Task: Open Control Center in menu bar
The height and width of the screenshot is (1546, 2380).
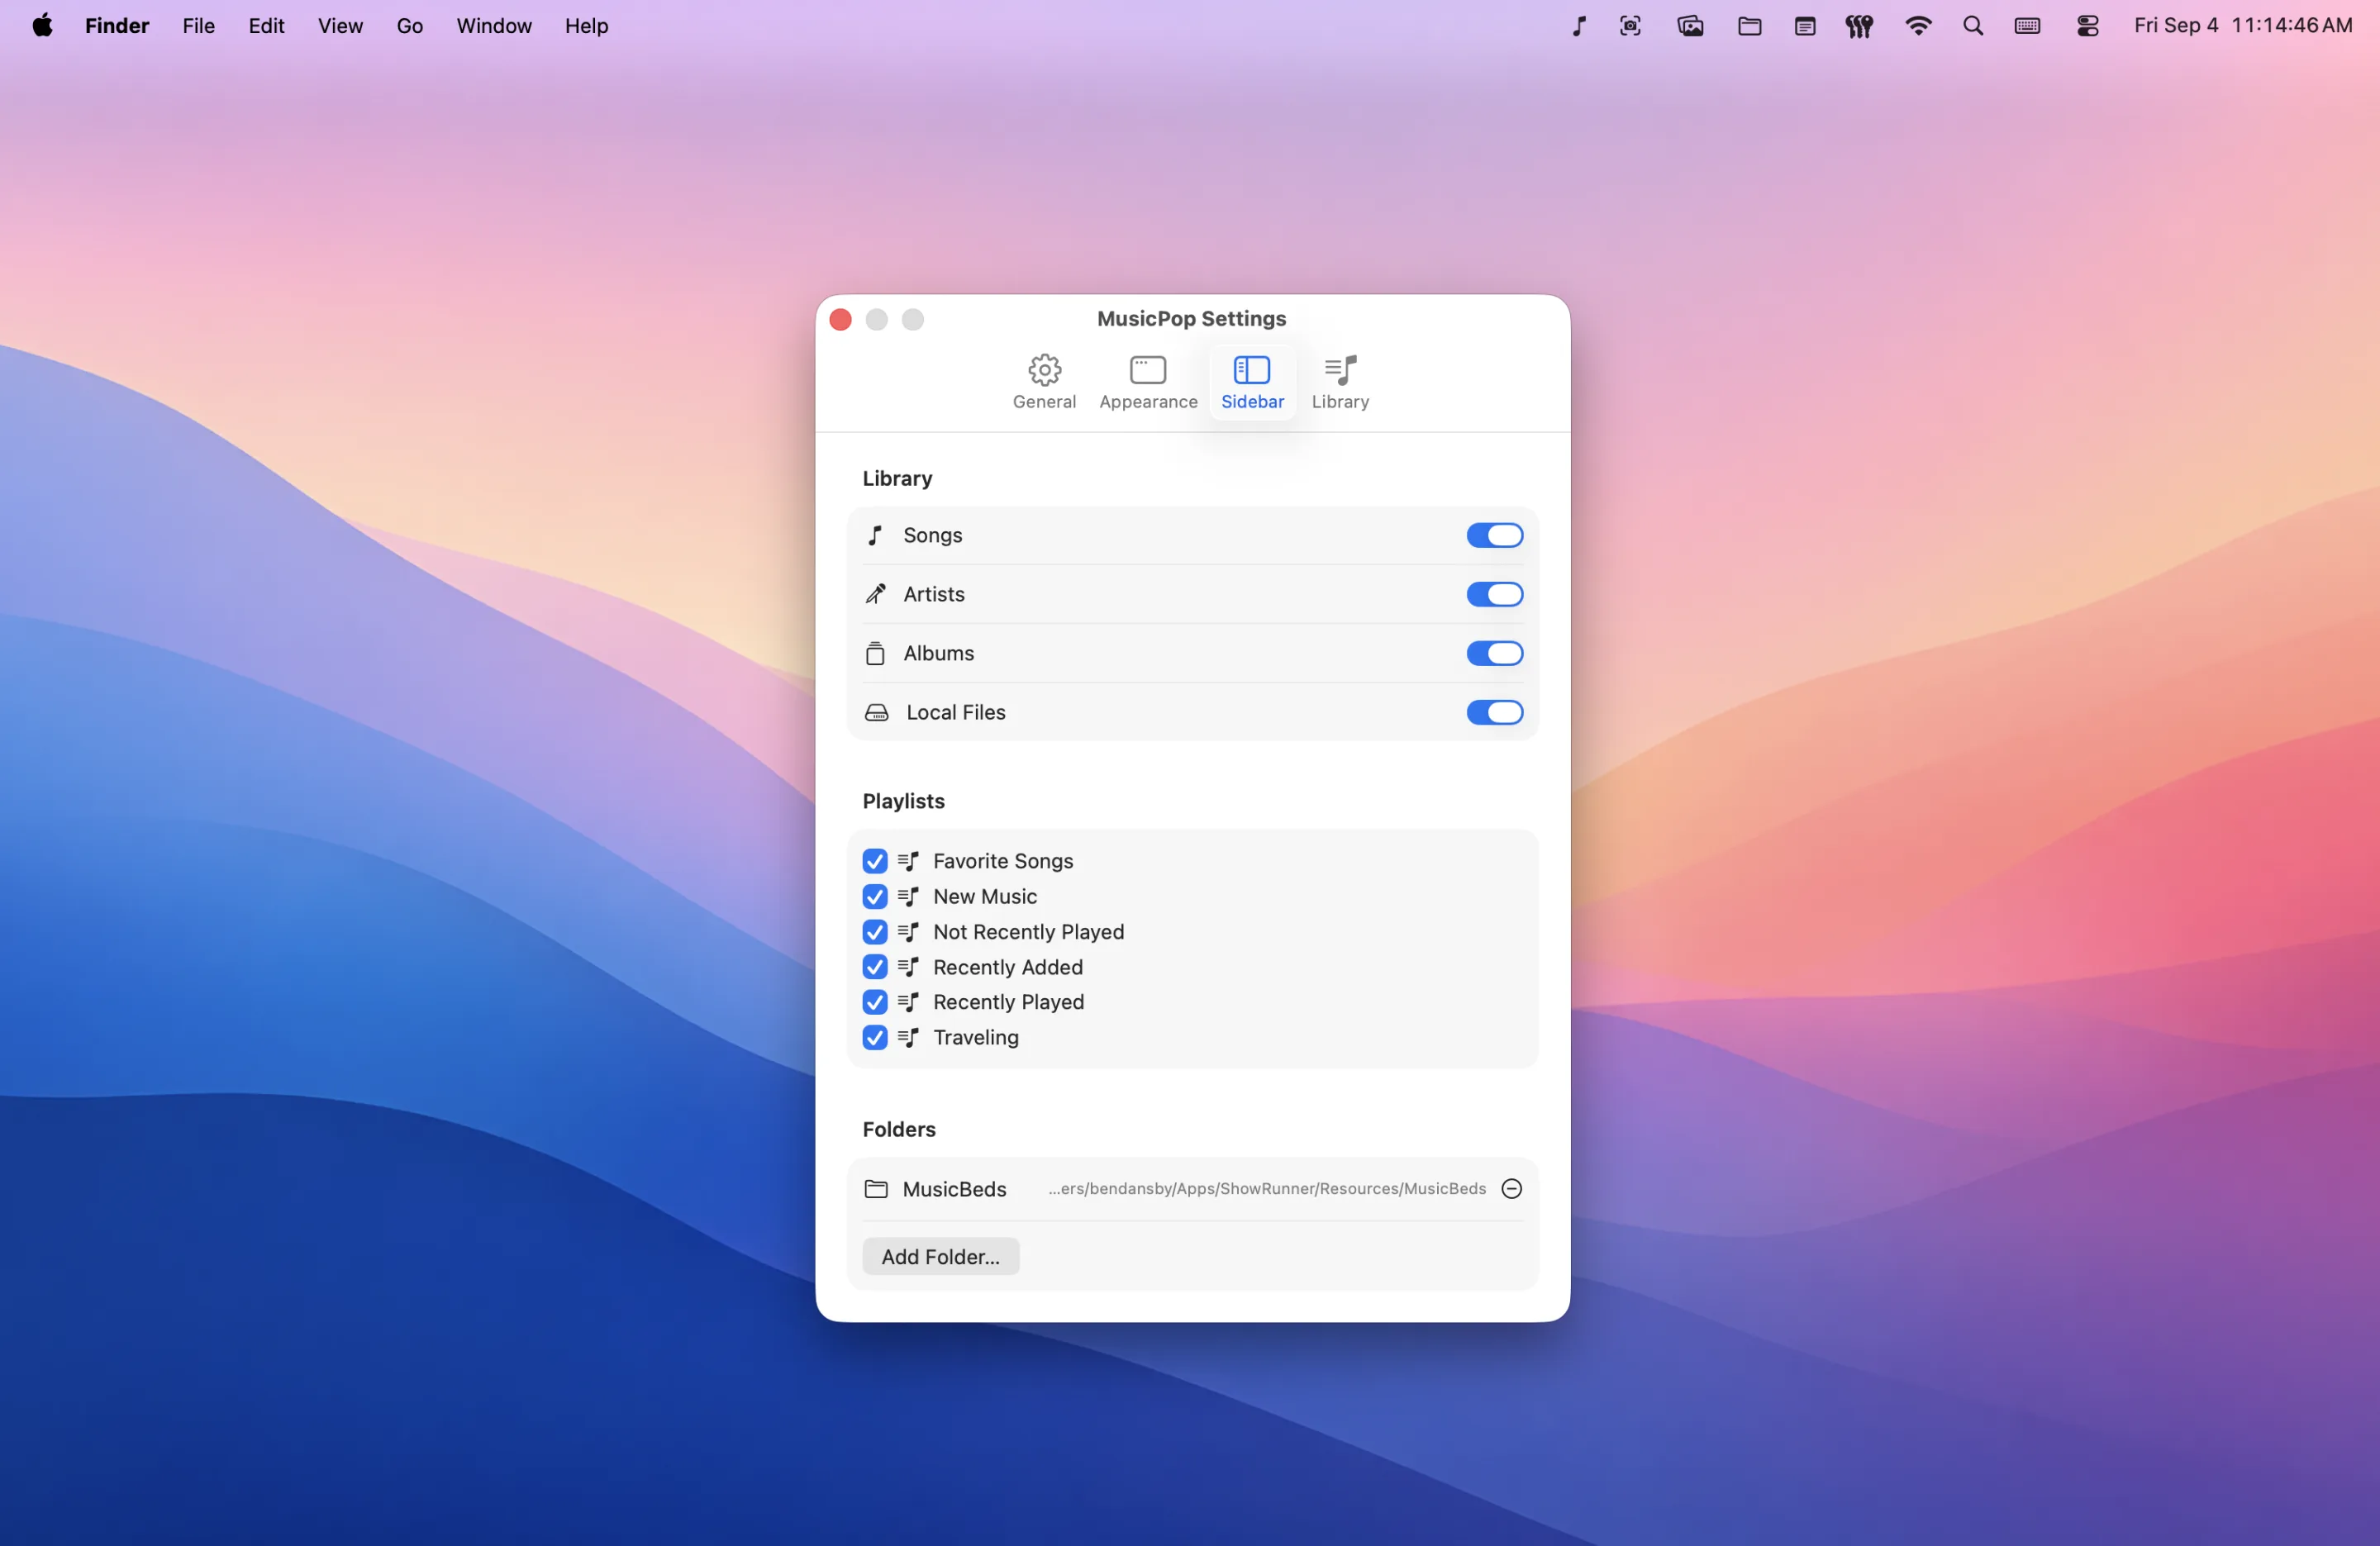Action: click(2087, 26)
